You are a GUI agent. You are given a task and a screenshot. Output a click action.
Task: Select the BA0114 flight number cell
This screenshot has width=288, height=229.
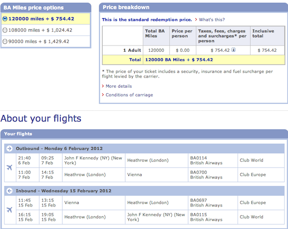point(213,160)
